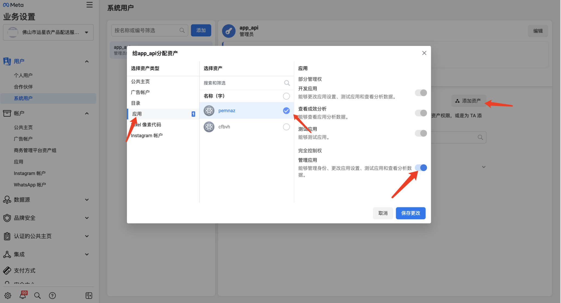
Task: Click the sidebar collapse panel icon
Action: click(x=89, y=296)
